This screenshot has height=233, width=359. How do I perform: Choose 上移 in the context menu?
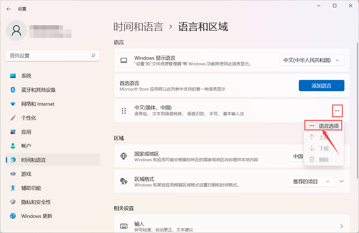tap(324, 137)
